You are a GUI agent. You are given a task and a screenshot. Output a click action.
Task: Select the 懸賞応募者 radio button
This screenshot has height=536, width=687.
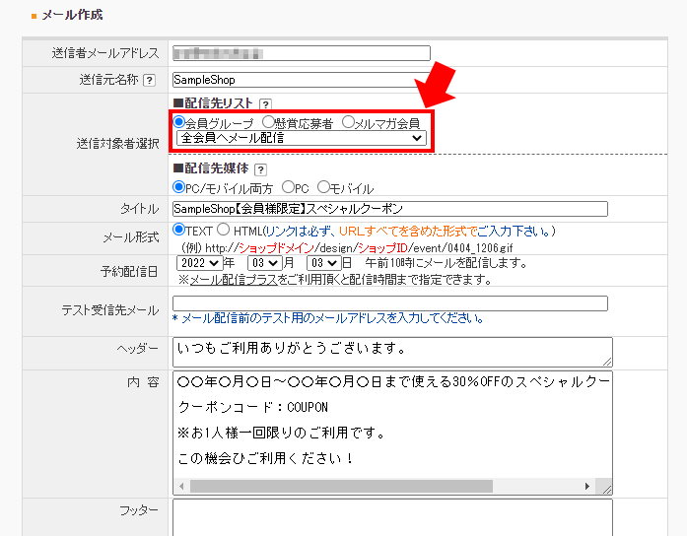[x=268, y=121]
